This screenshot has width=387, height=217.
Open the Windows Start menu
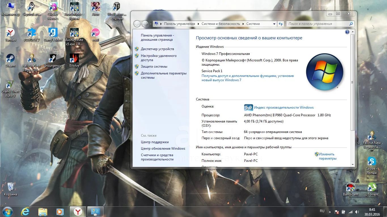7,211
